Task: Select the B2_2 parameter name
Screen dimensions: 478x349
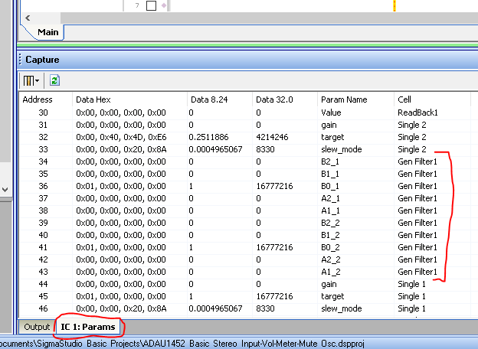Action: (330, 223)
